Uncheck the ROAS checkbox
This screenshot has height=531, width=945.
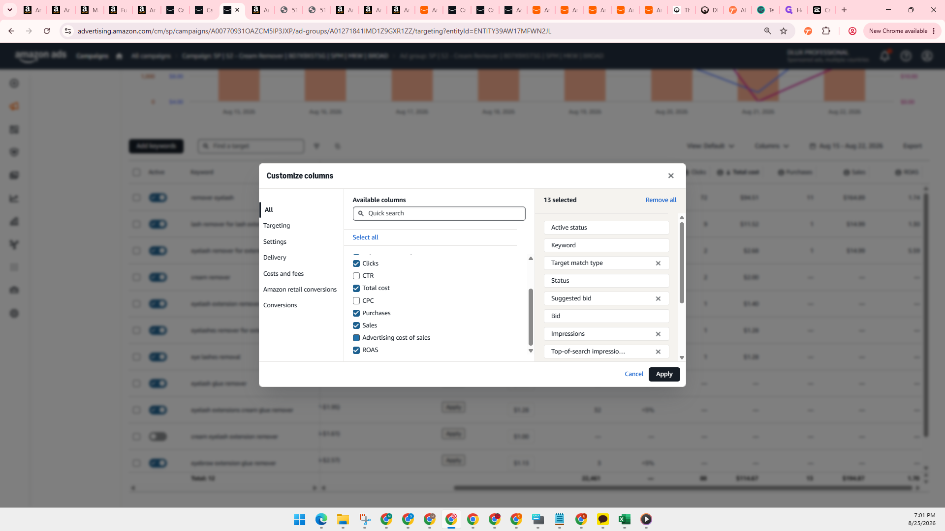356,350
